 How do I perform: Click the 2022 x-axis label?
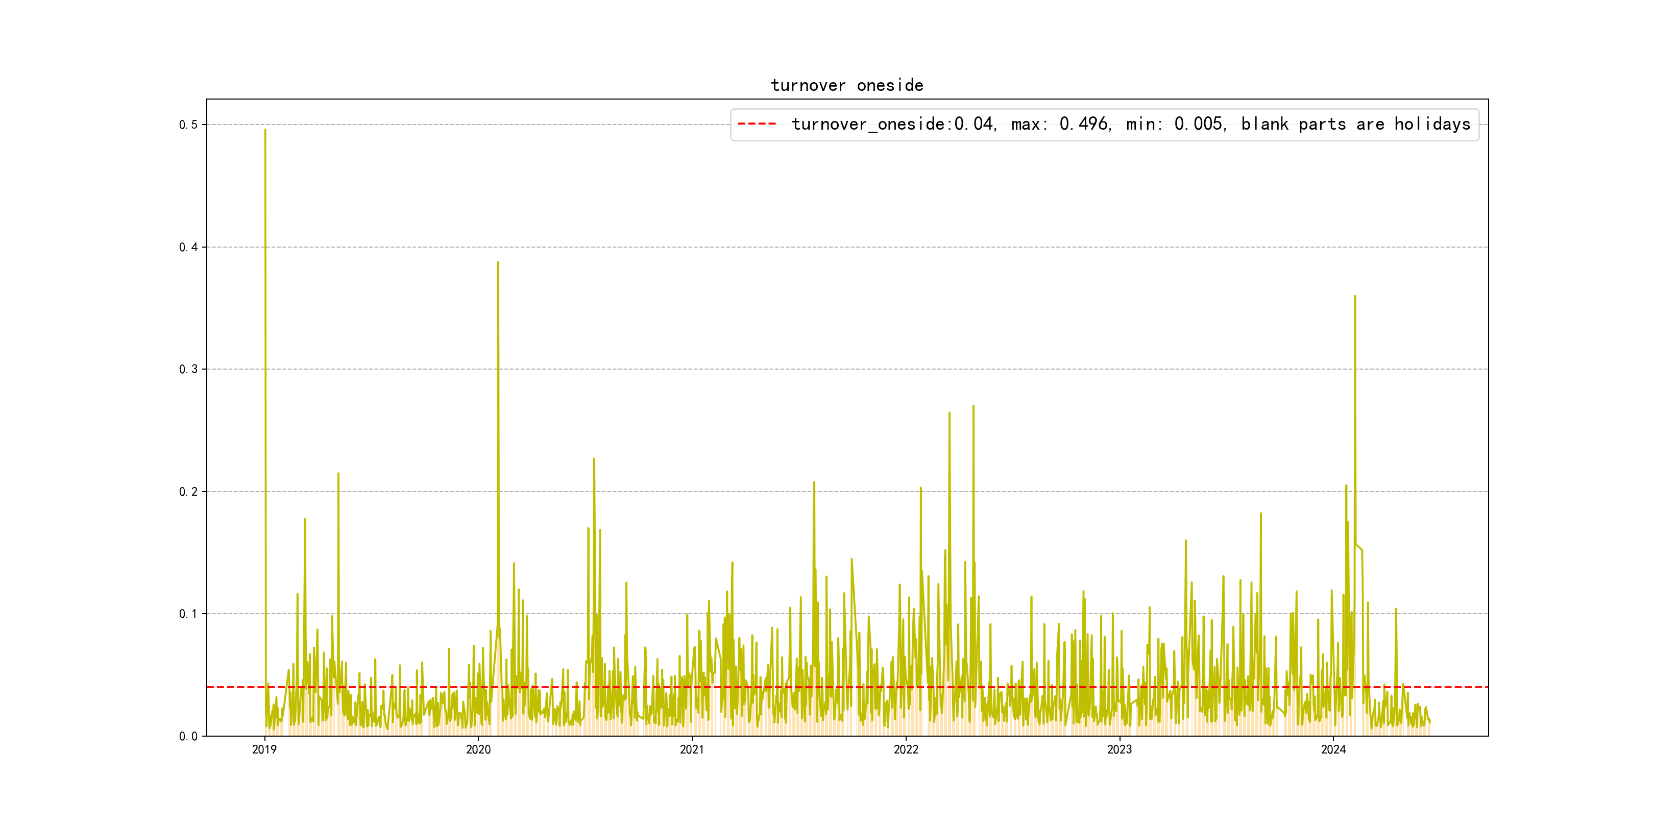tap(905, 749)
